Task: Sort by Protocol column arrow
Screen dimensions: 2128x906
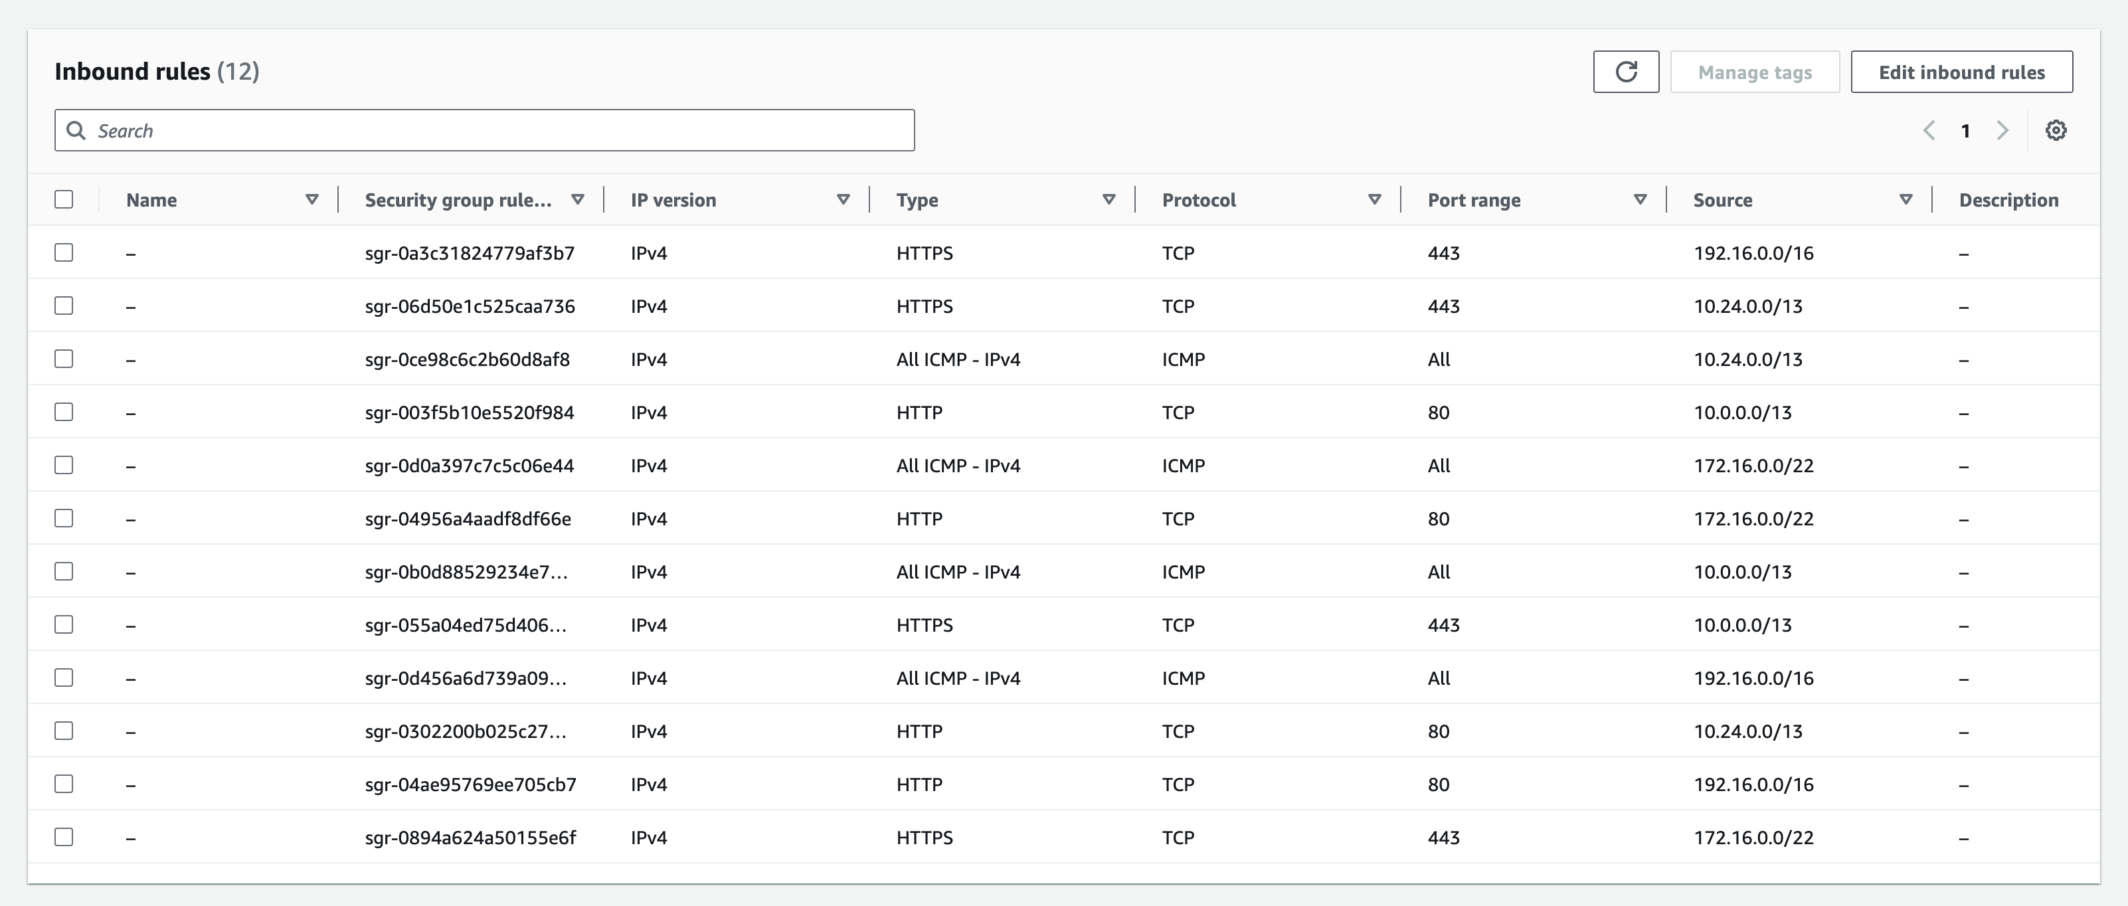Action: pos(1374,200)
